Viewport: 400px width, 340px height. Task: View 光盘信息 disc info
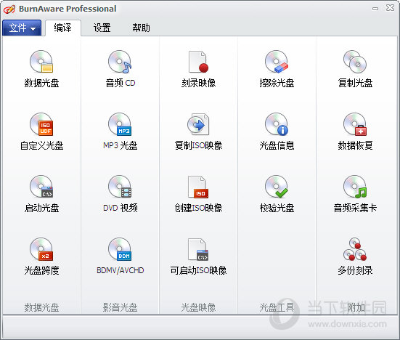pos(277,124)
